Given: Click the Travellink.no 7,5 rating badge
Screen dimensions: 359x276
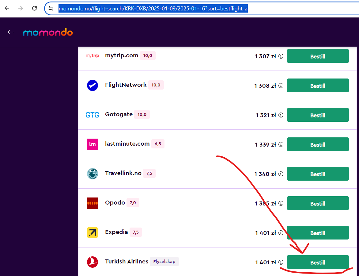Looking at the screenshot, I should [x=149, y=173].
